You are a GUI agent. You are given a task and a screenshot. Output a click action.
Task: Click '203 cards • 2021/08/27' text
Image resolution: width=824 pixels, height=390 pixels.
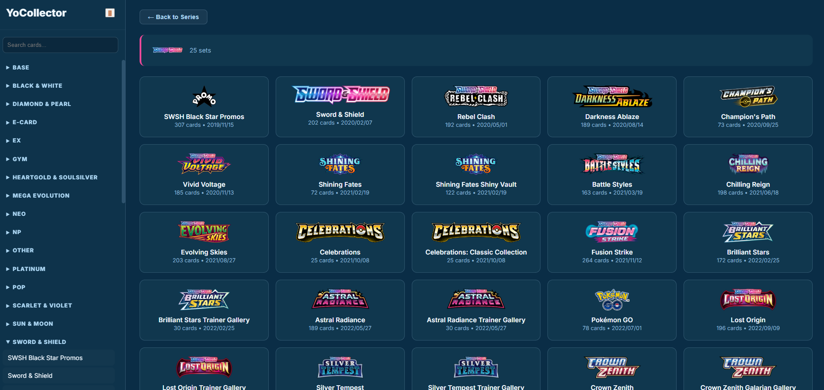pos(204,261)
